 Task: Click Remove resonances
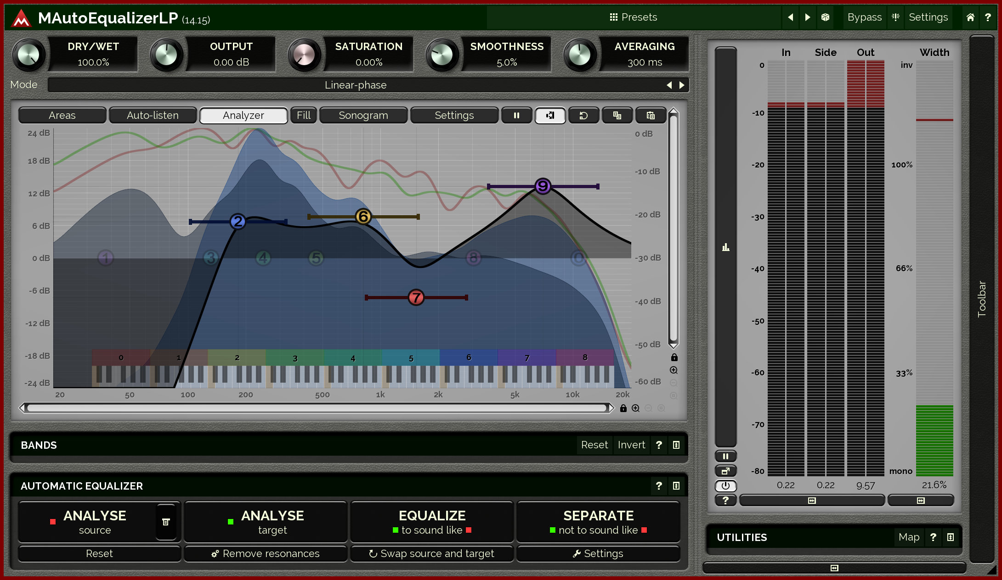[266, 553]
